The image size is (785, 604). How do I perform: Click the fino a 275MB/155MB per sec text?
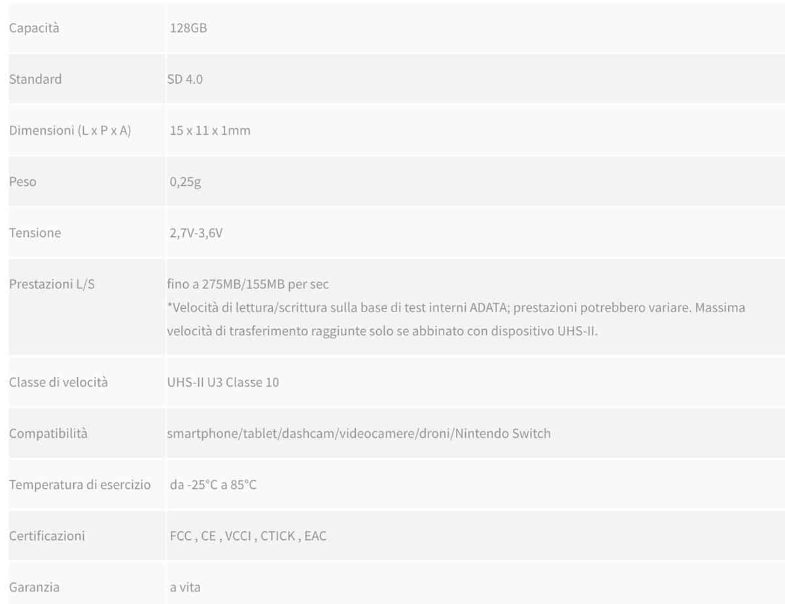pyautogui.click(x=248, y=285)
